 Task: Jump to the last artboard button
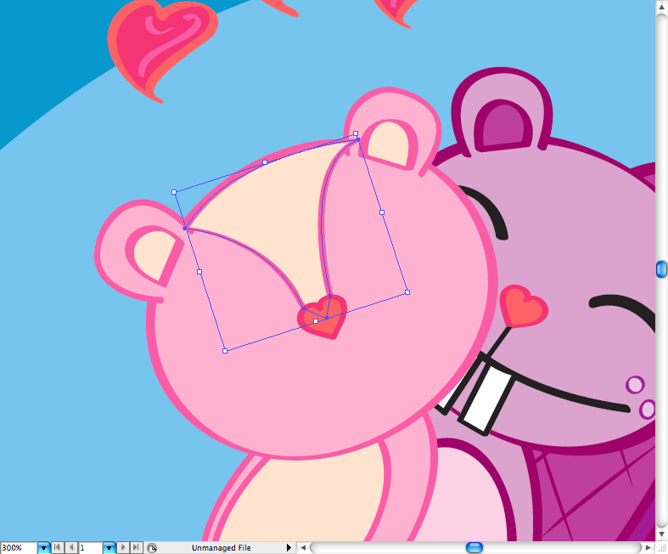point(136,548)
